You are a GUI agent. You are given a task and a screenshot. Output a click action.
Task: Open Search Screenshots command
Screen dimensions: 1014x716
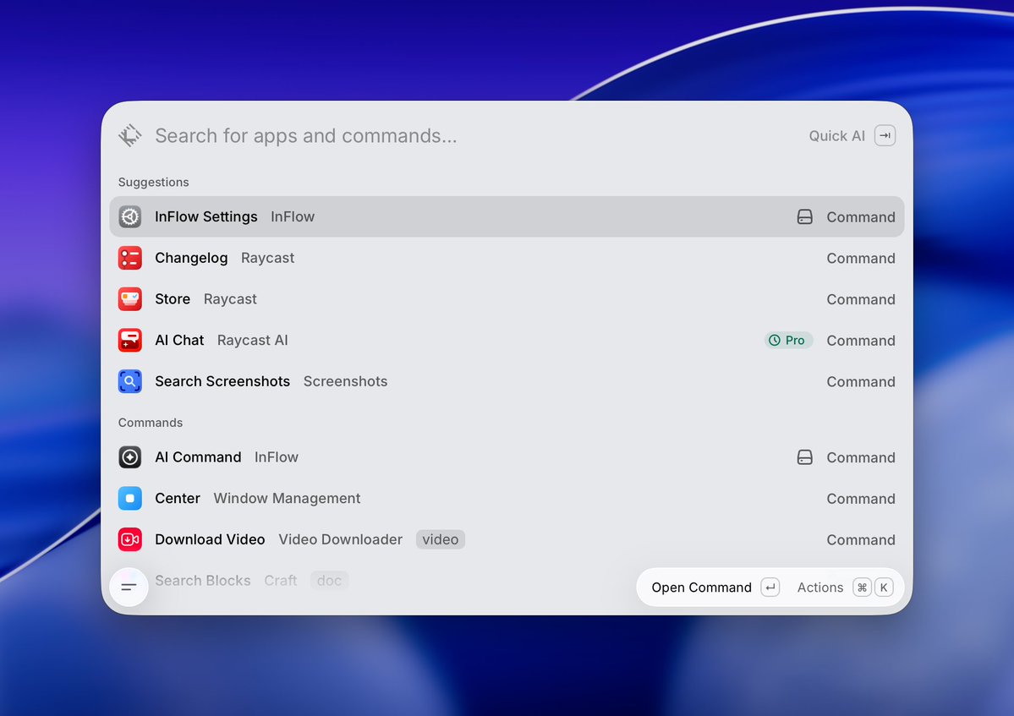(x=507, y=381)
